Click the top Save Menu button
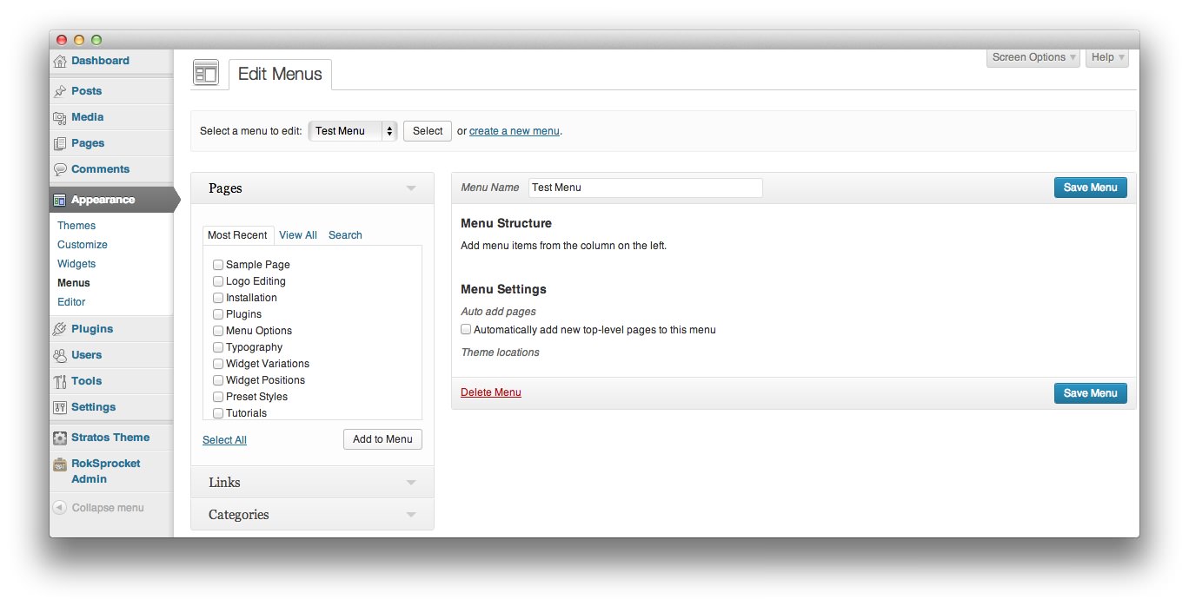 click(1090, 188)
